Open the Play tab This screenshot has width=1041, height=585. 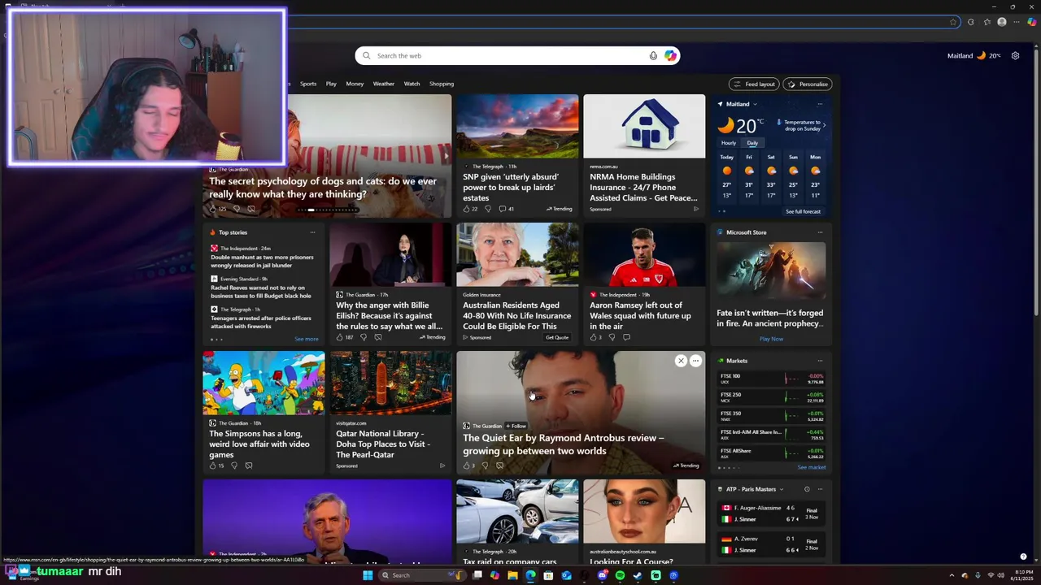[331, 84]
